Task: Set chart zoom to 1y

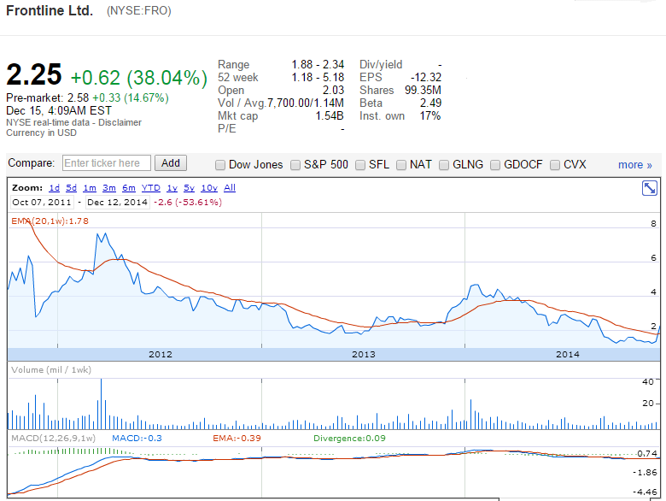Action: [172, 188]
